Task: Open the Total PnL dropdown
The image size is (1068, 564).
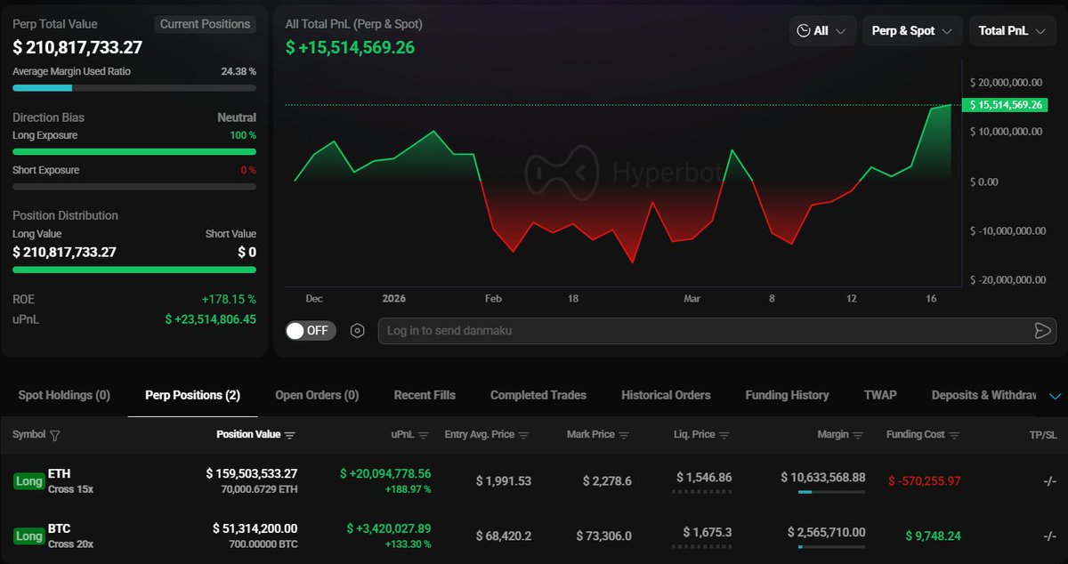Action: (x=1013, y=31)
